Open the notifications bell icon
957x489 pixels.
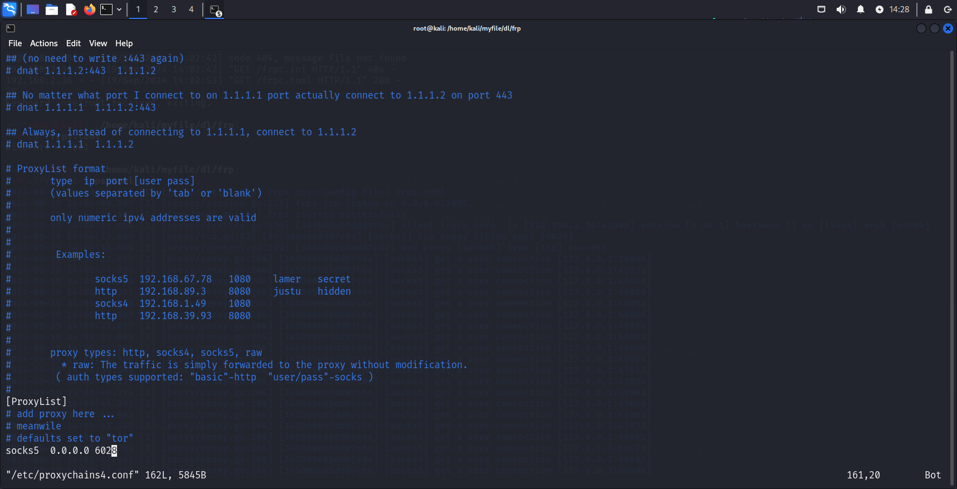(x=861, y=9)
